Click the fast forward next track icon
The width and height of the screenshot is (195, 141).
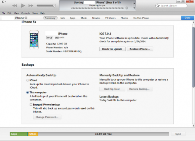coord(31,6)
